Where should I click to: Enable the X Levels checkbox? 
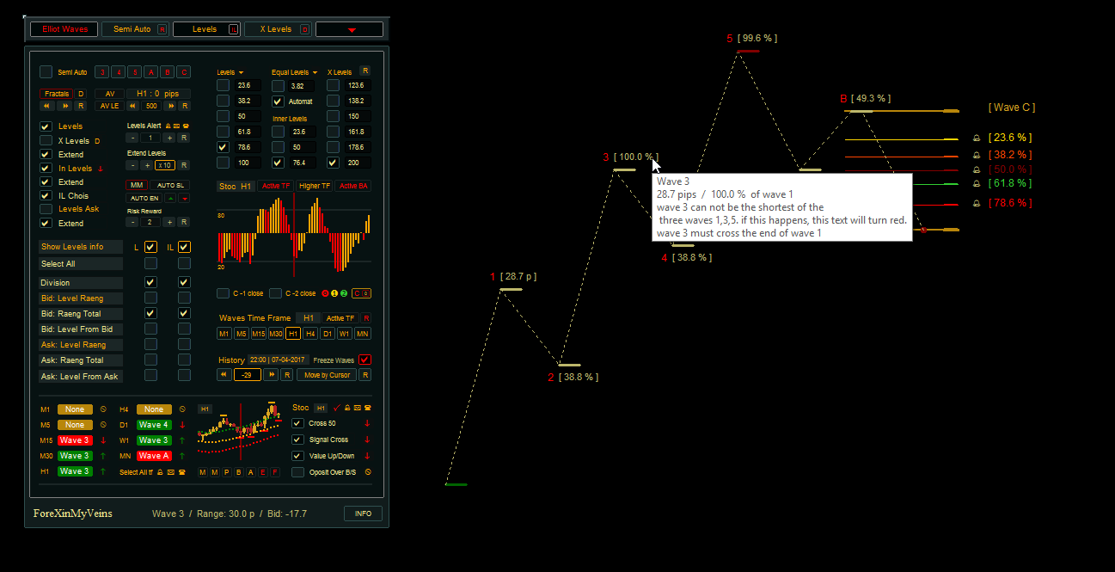tap(46, 141)
